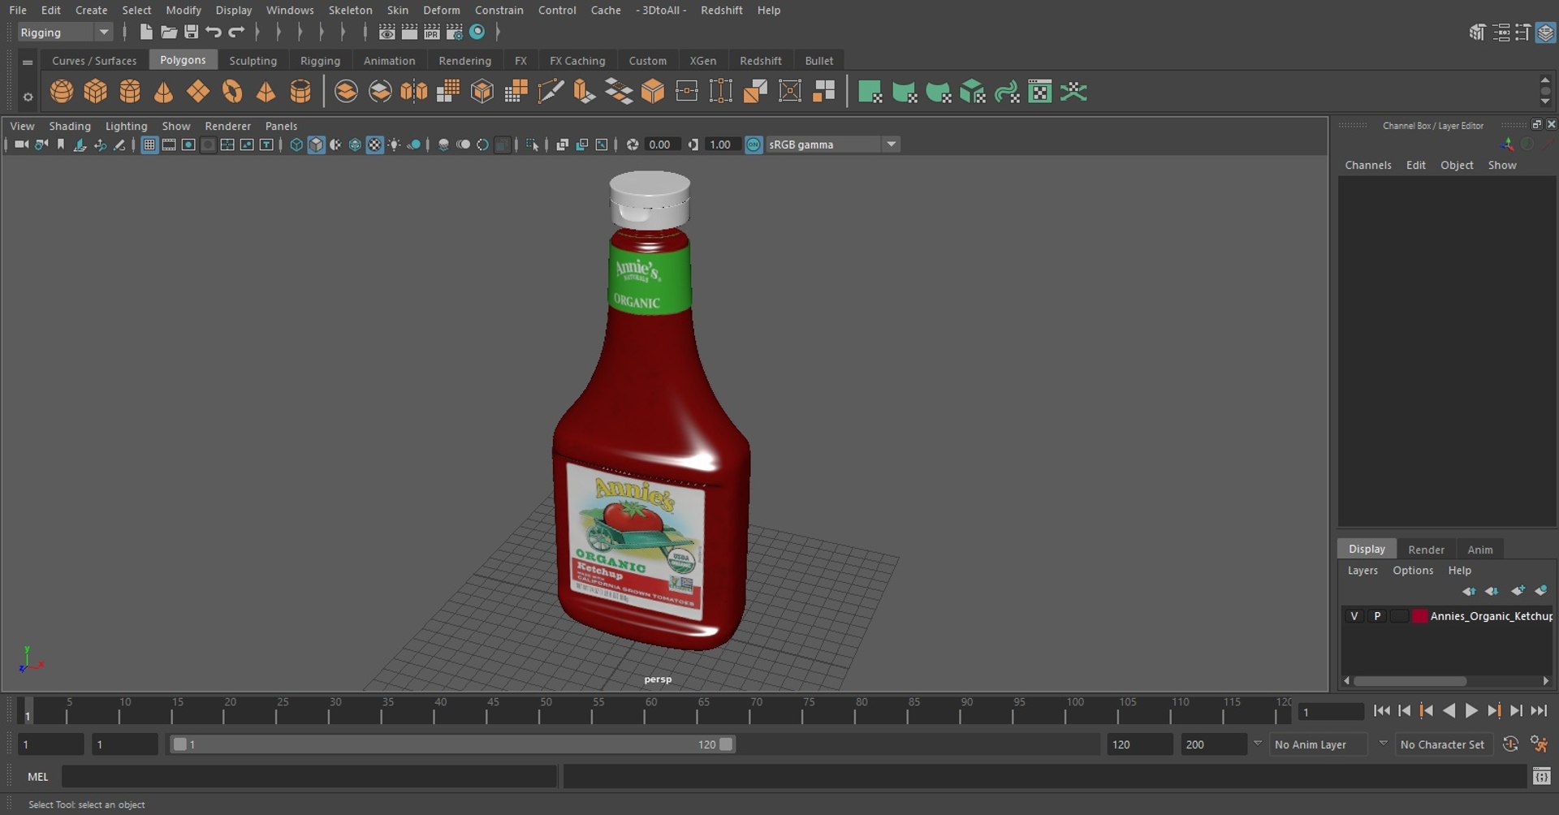The height and width of the screenshot is (815, 1559).
Task: Open shelf options menu button
Action: click(x=28, y=97)
